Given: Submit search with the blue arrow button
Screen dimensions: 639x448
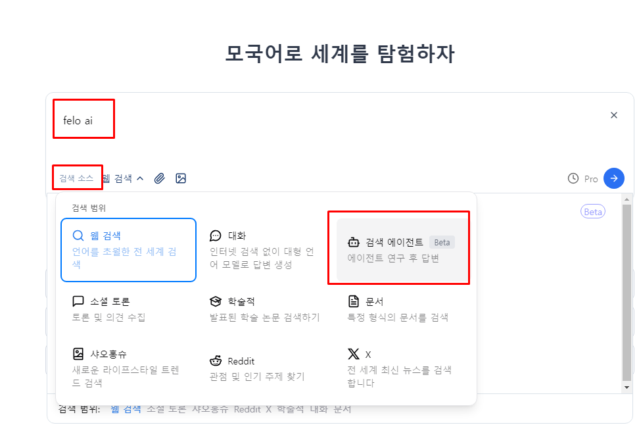Looking at the screenshot, I should 614,178.
